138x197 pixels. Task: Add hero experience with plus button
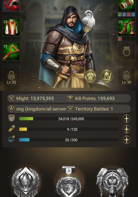127,119
